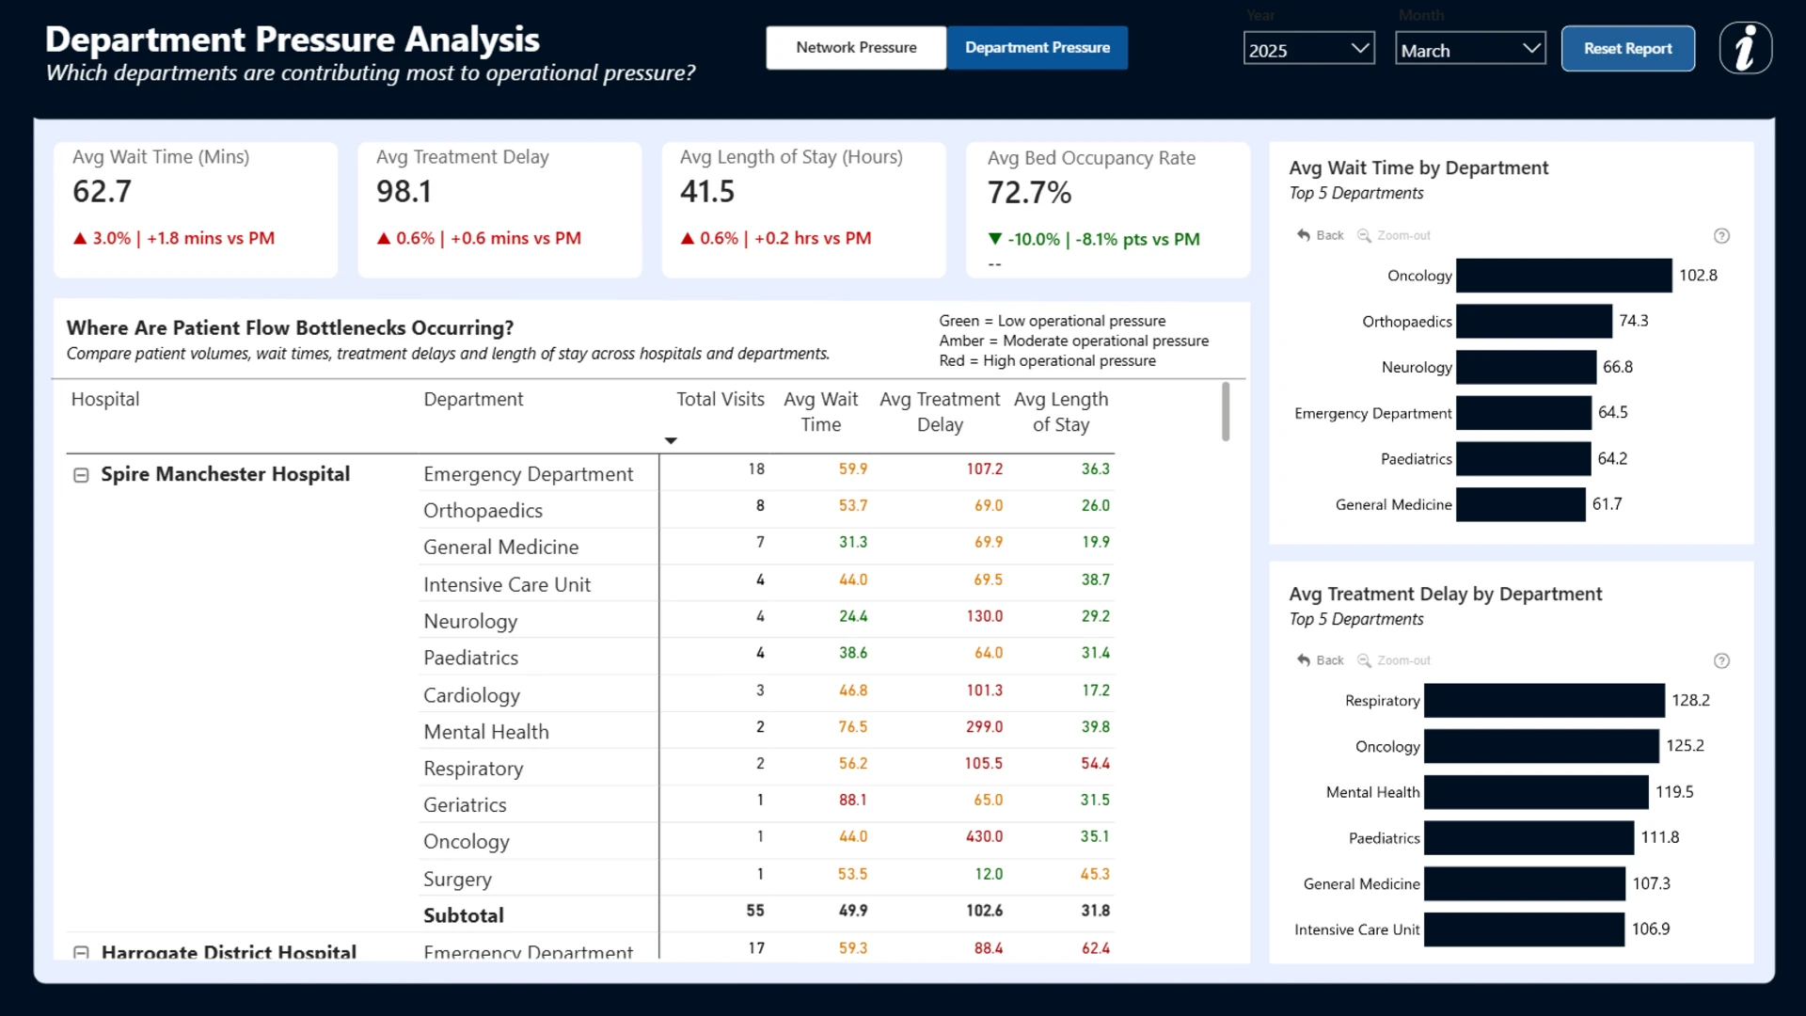Screen dimensions: 1806x1016
Task: Select Respiratory bar in Treatment Delay chart
Action: [1545, 701]
